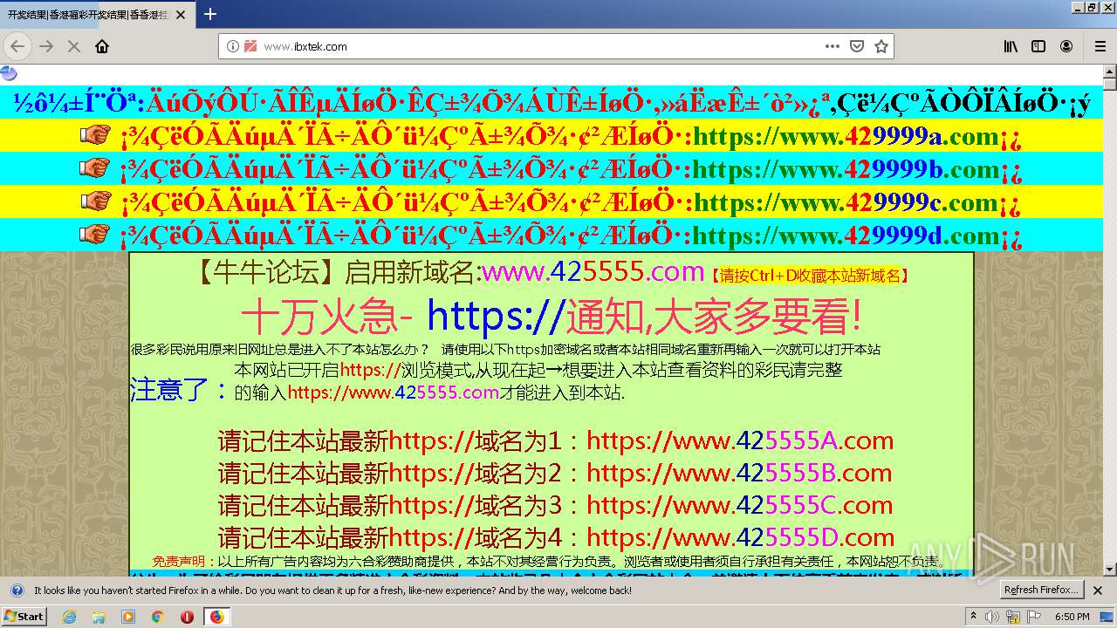
Task: Open the Library menu
Action: pos(1011,46)
